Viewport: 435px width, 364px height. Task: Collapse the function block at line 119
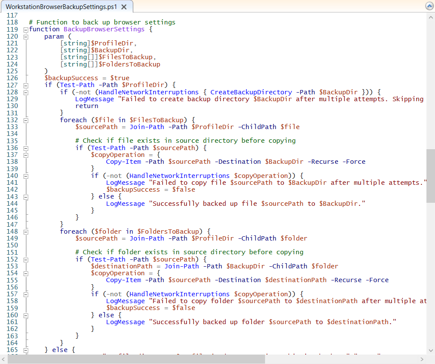point(26,30)
